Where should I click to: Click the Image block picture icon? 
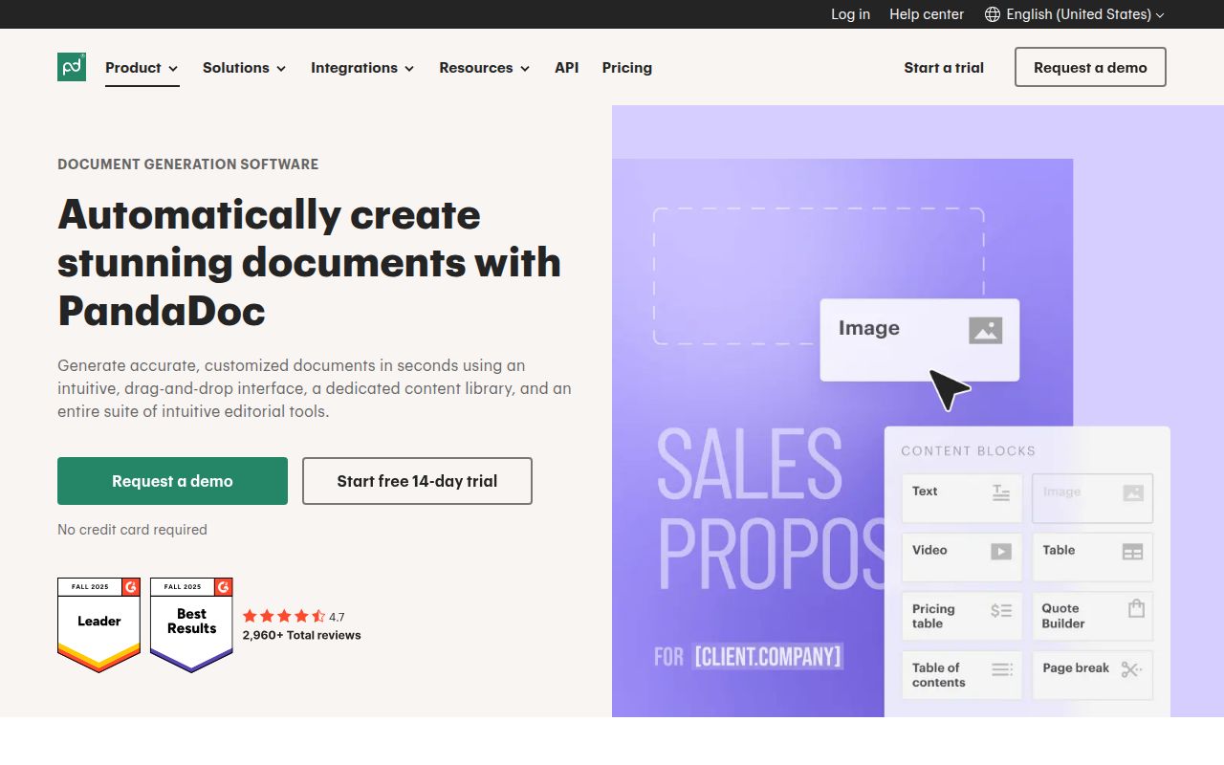tap(985, 331)
